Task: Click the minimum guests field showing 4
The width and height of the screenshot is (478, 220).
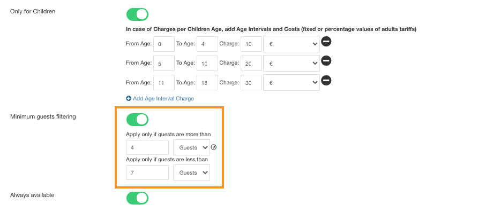Action: (x=147, y=147)
